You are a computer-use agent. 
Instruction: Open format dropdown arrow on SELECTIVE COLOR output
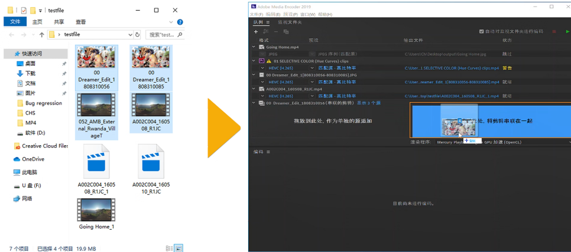click(262, 68)
